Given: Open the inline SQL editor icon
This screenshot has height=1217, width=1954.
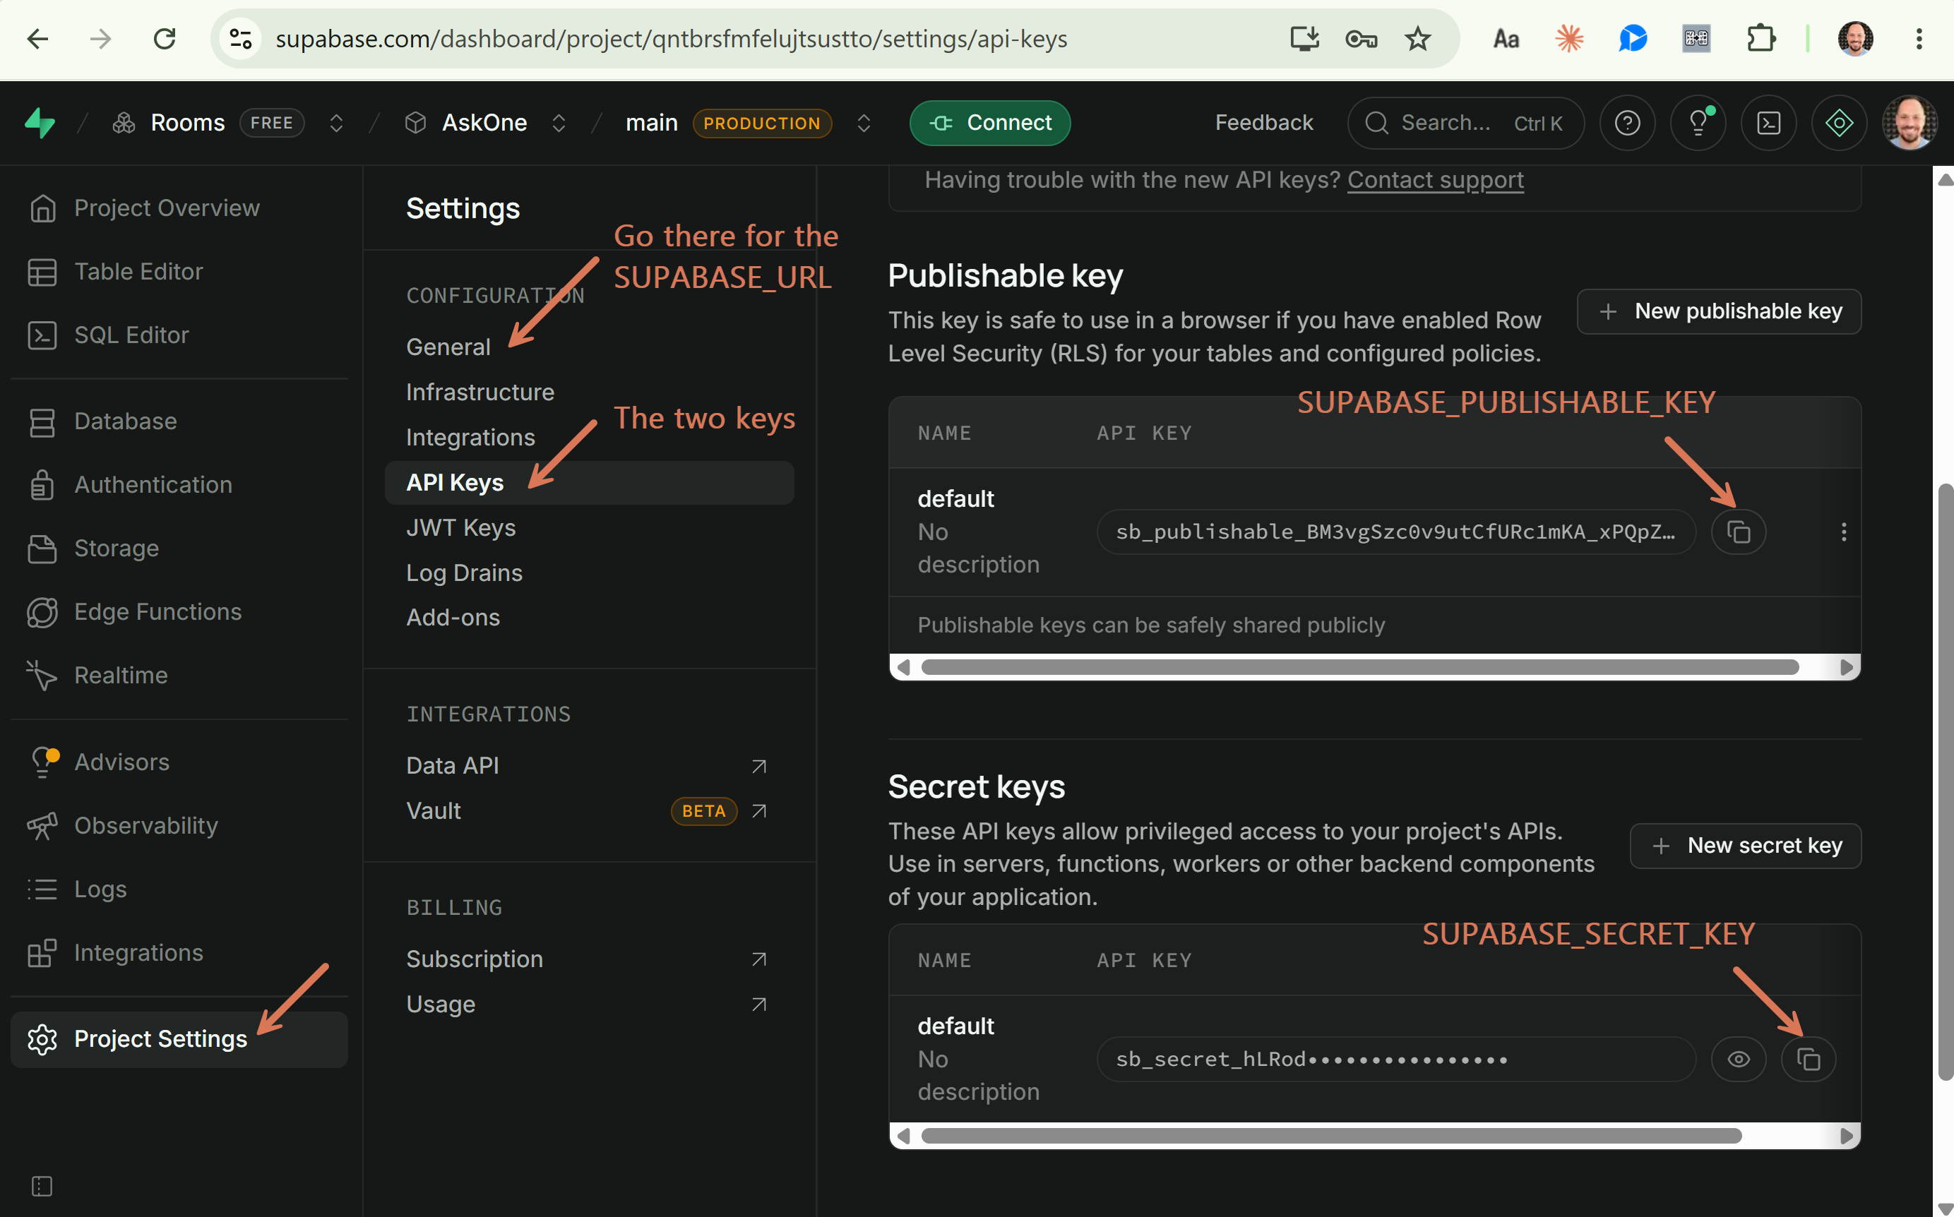Looking at the screenshot, I should [1768, 122].
